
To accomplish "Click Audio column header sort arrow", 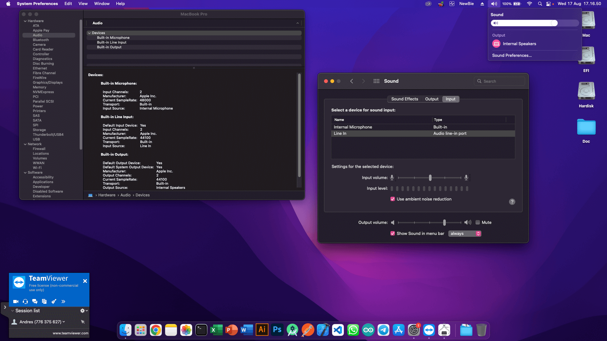I will point(297,23).
